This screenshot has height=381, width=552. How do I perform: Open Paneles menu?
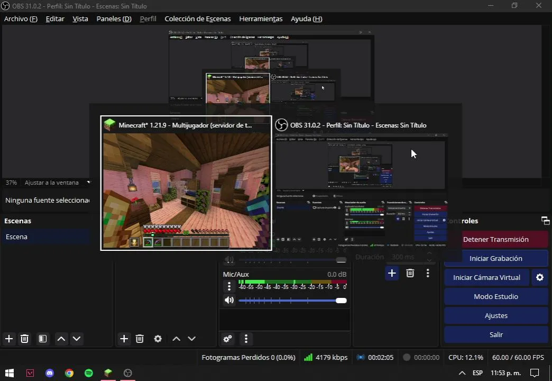[x=114, y=19]
